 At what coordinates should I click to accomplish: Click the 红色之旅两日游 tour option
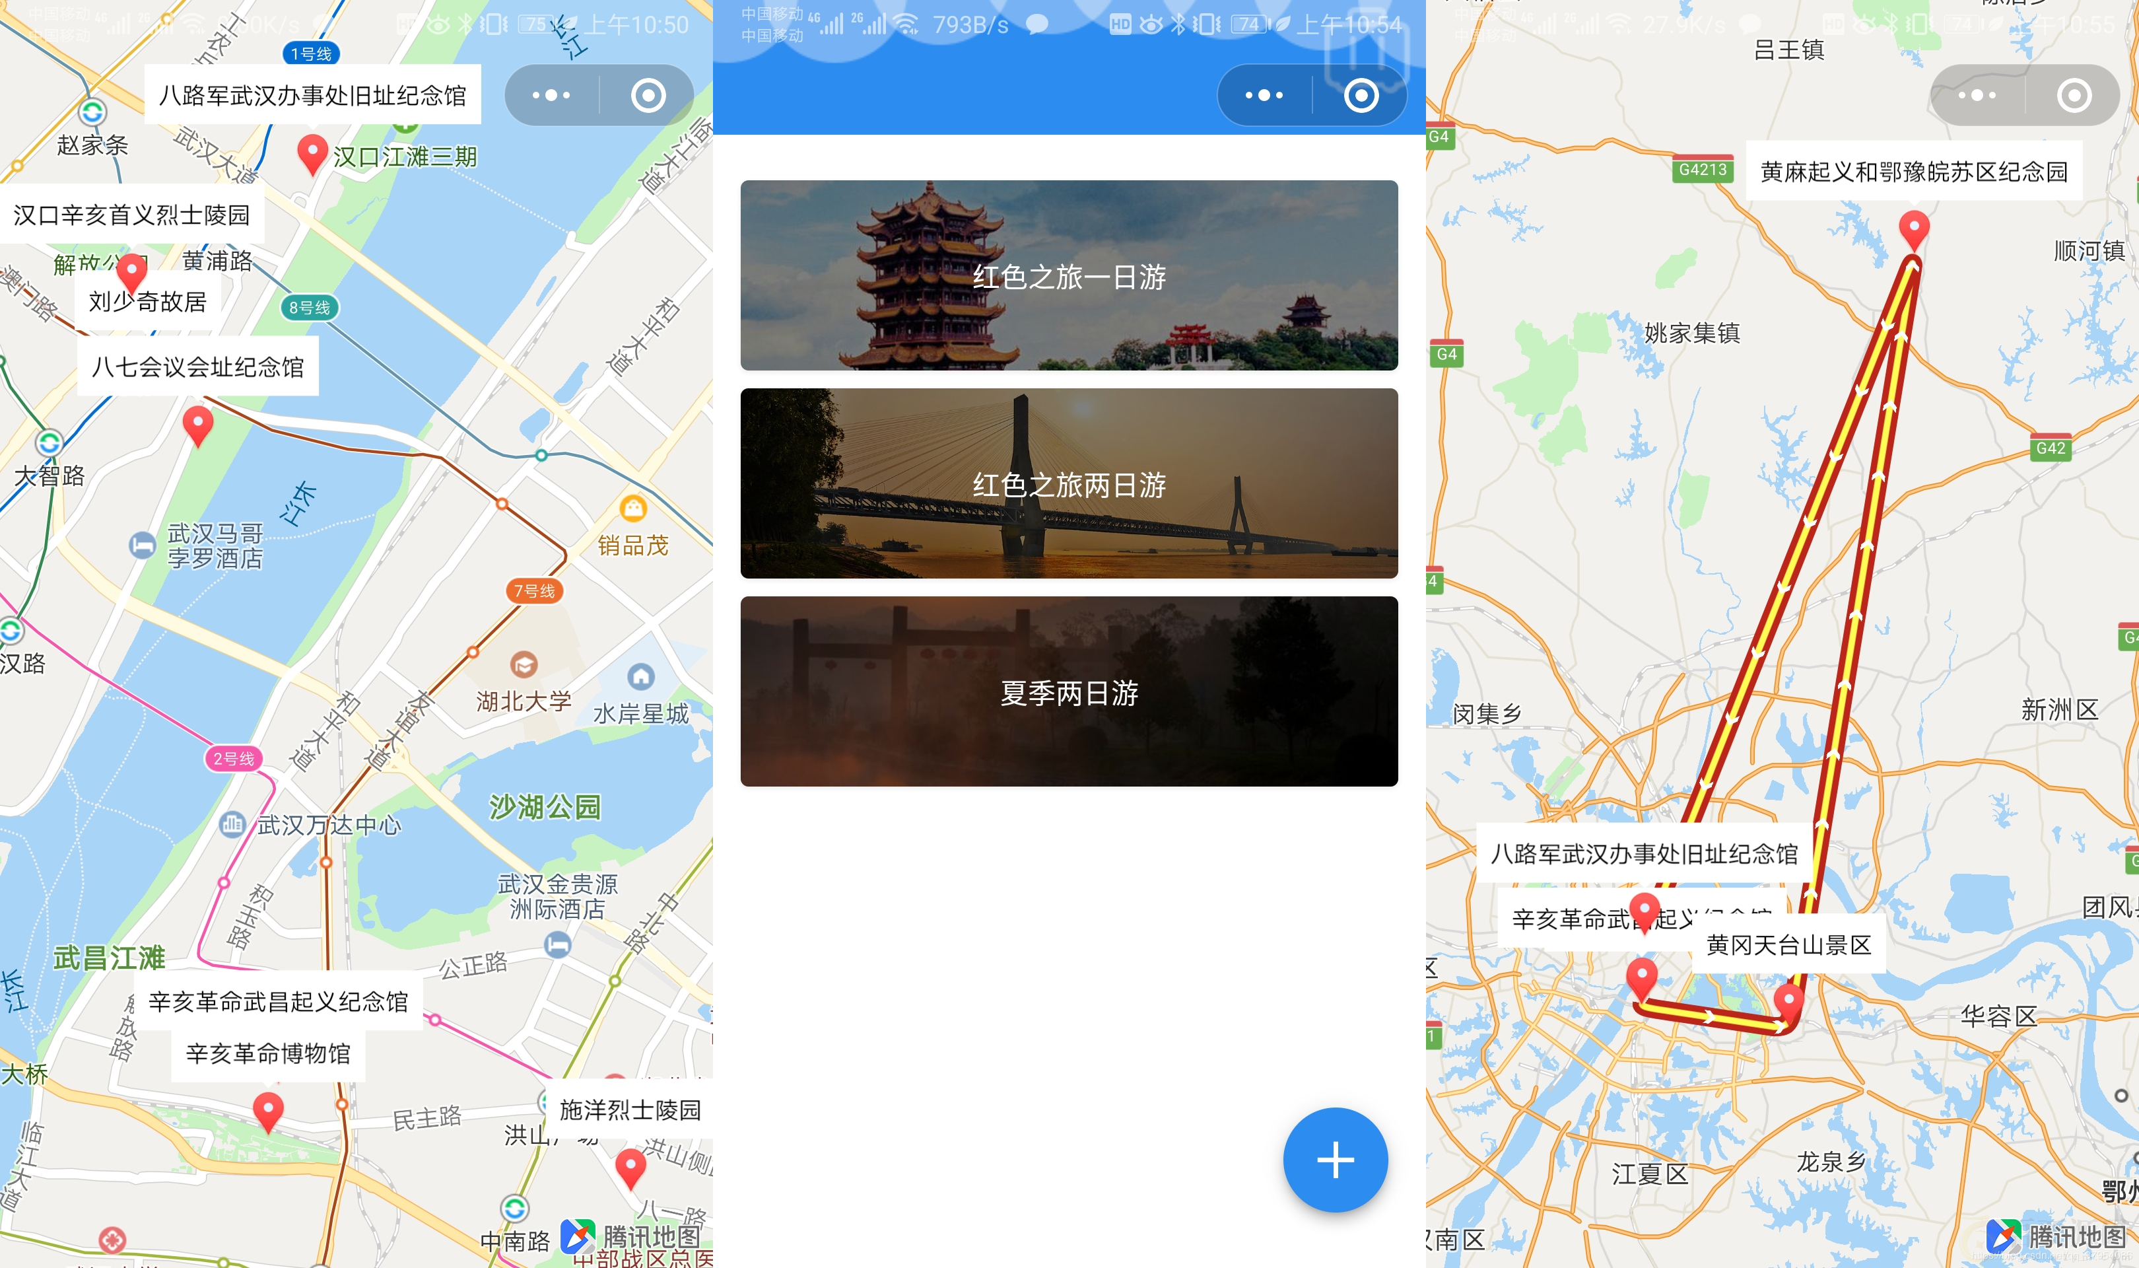pos(1069,481)
